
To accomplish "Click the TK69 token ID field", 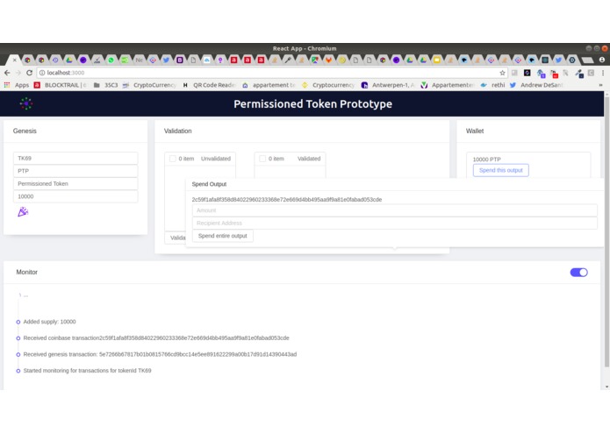I will (75, 158).
